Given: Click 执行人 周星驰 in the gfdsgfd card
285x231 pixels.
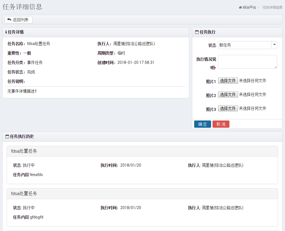Looking at the screenshot, I should [216, 208].
